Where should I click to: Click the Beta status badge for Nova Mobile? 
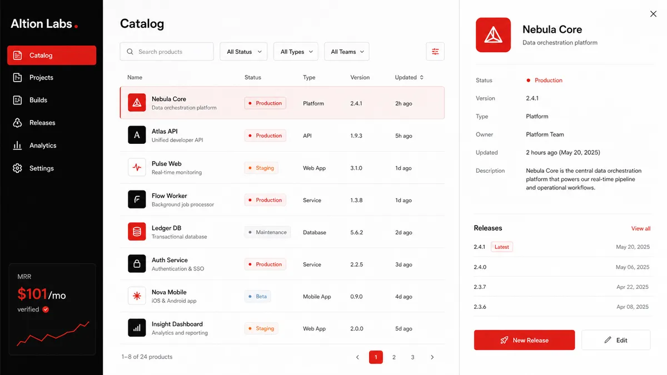point(258,296)
